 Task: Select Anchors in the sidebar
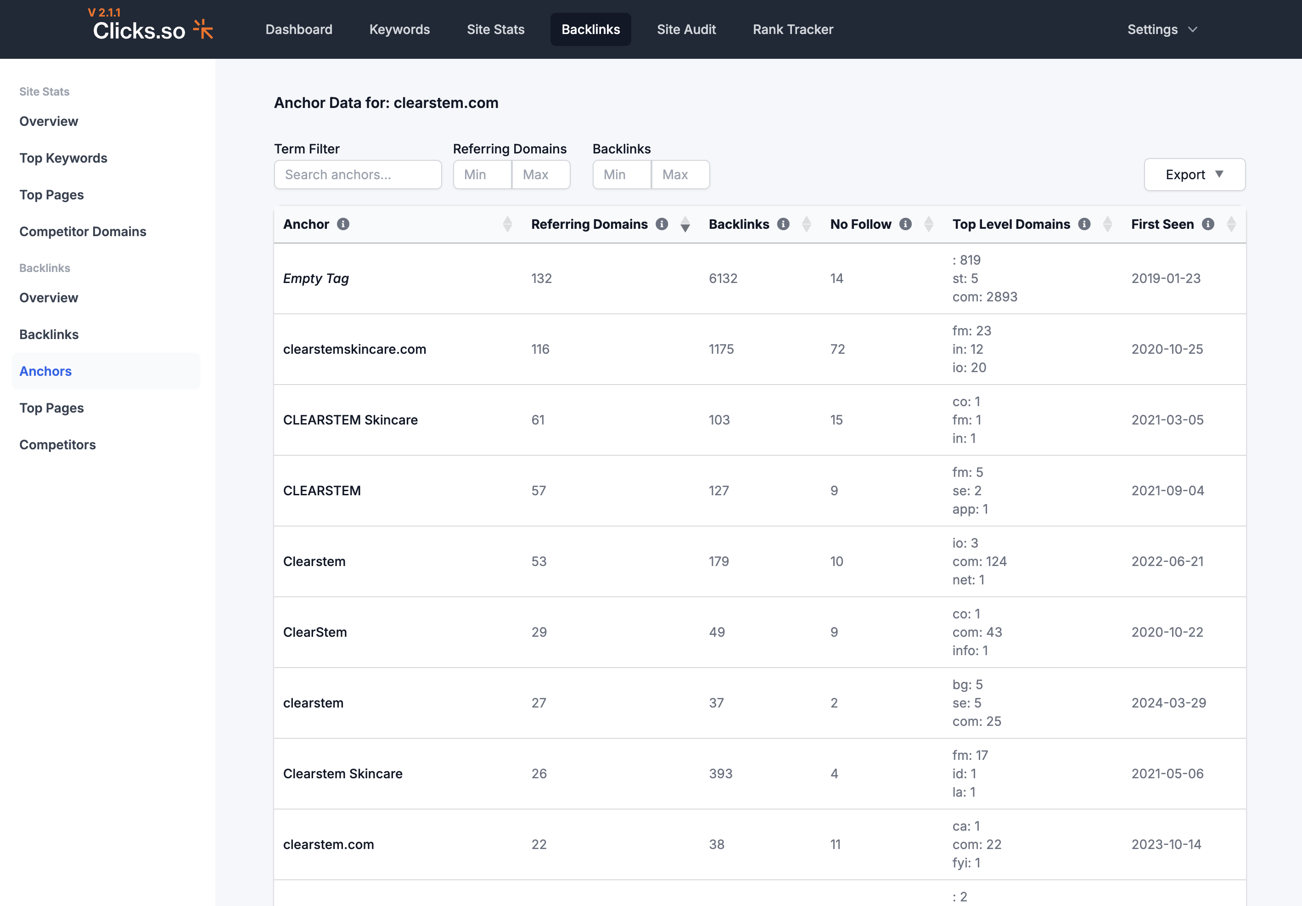(106, 372)
